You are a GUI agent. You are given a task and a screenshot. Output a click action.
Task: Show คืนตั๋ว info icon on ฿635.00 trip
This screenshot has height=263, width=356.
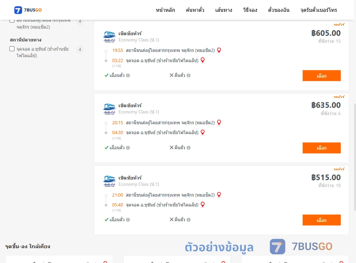click(189, 148)
